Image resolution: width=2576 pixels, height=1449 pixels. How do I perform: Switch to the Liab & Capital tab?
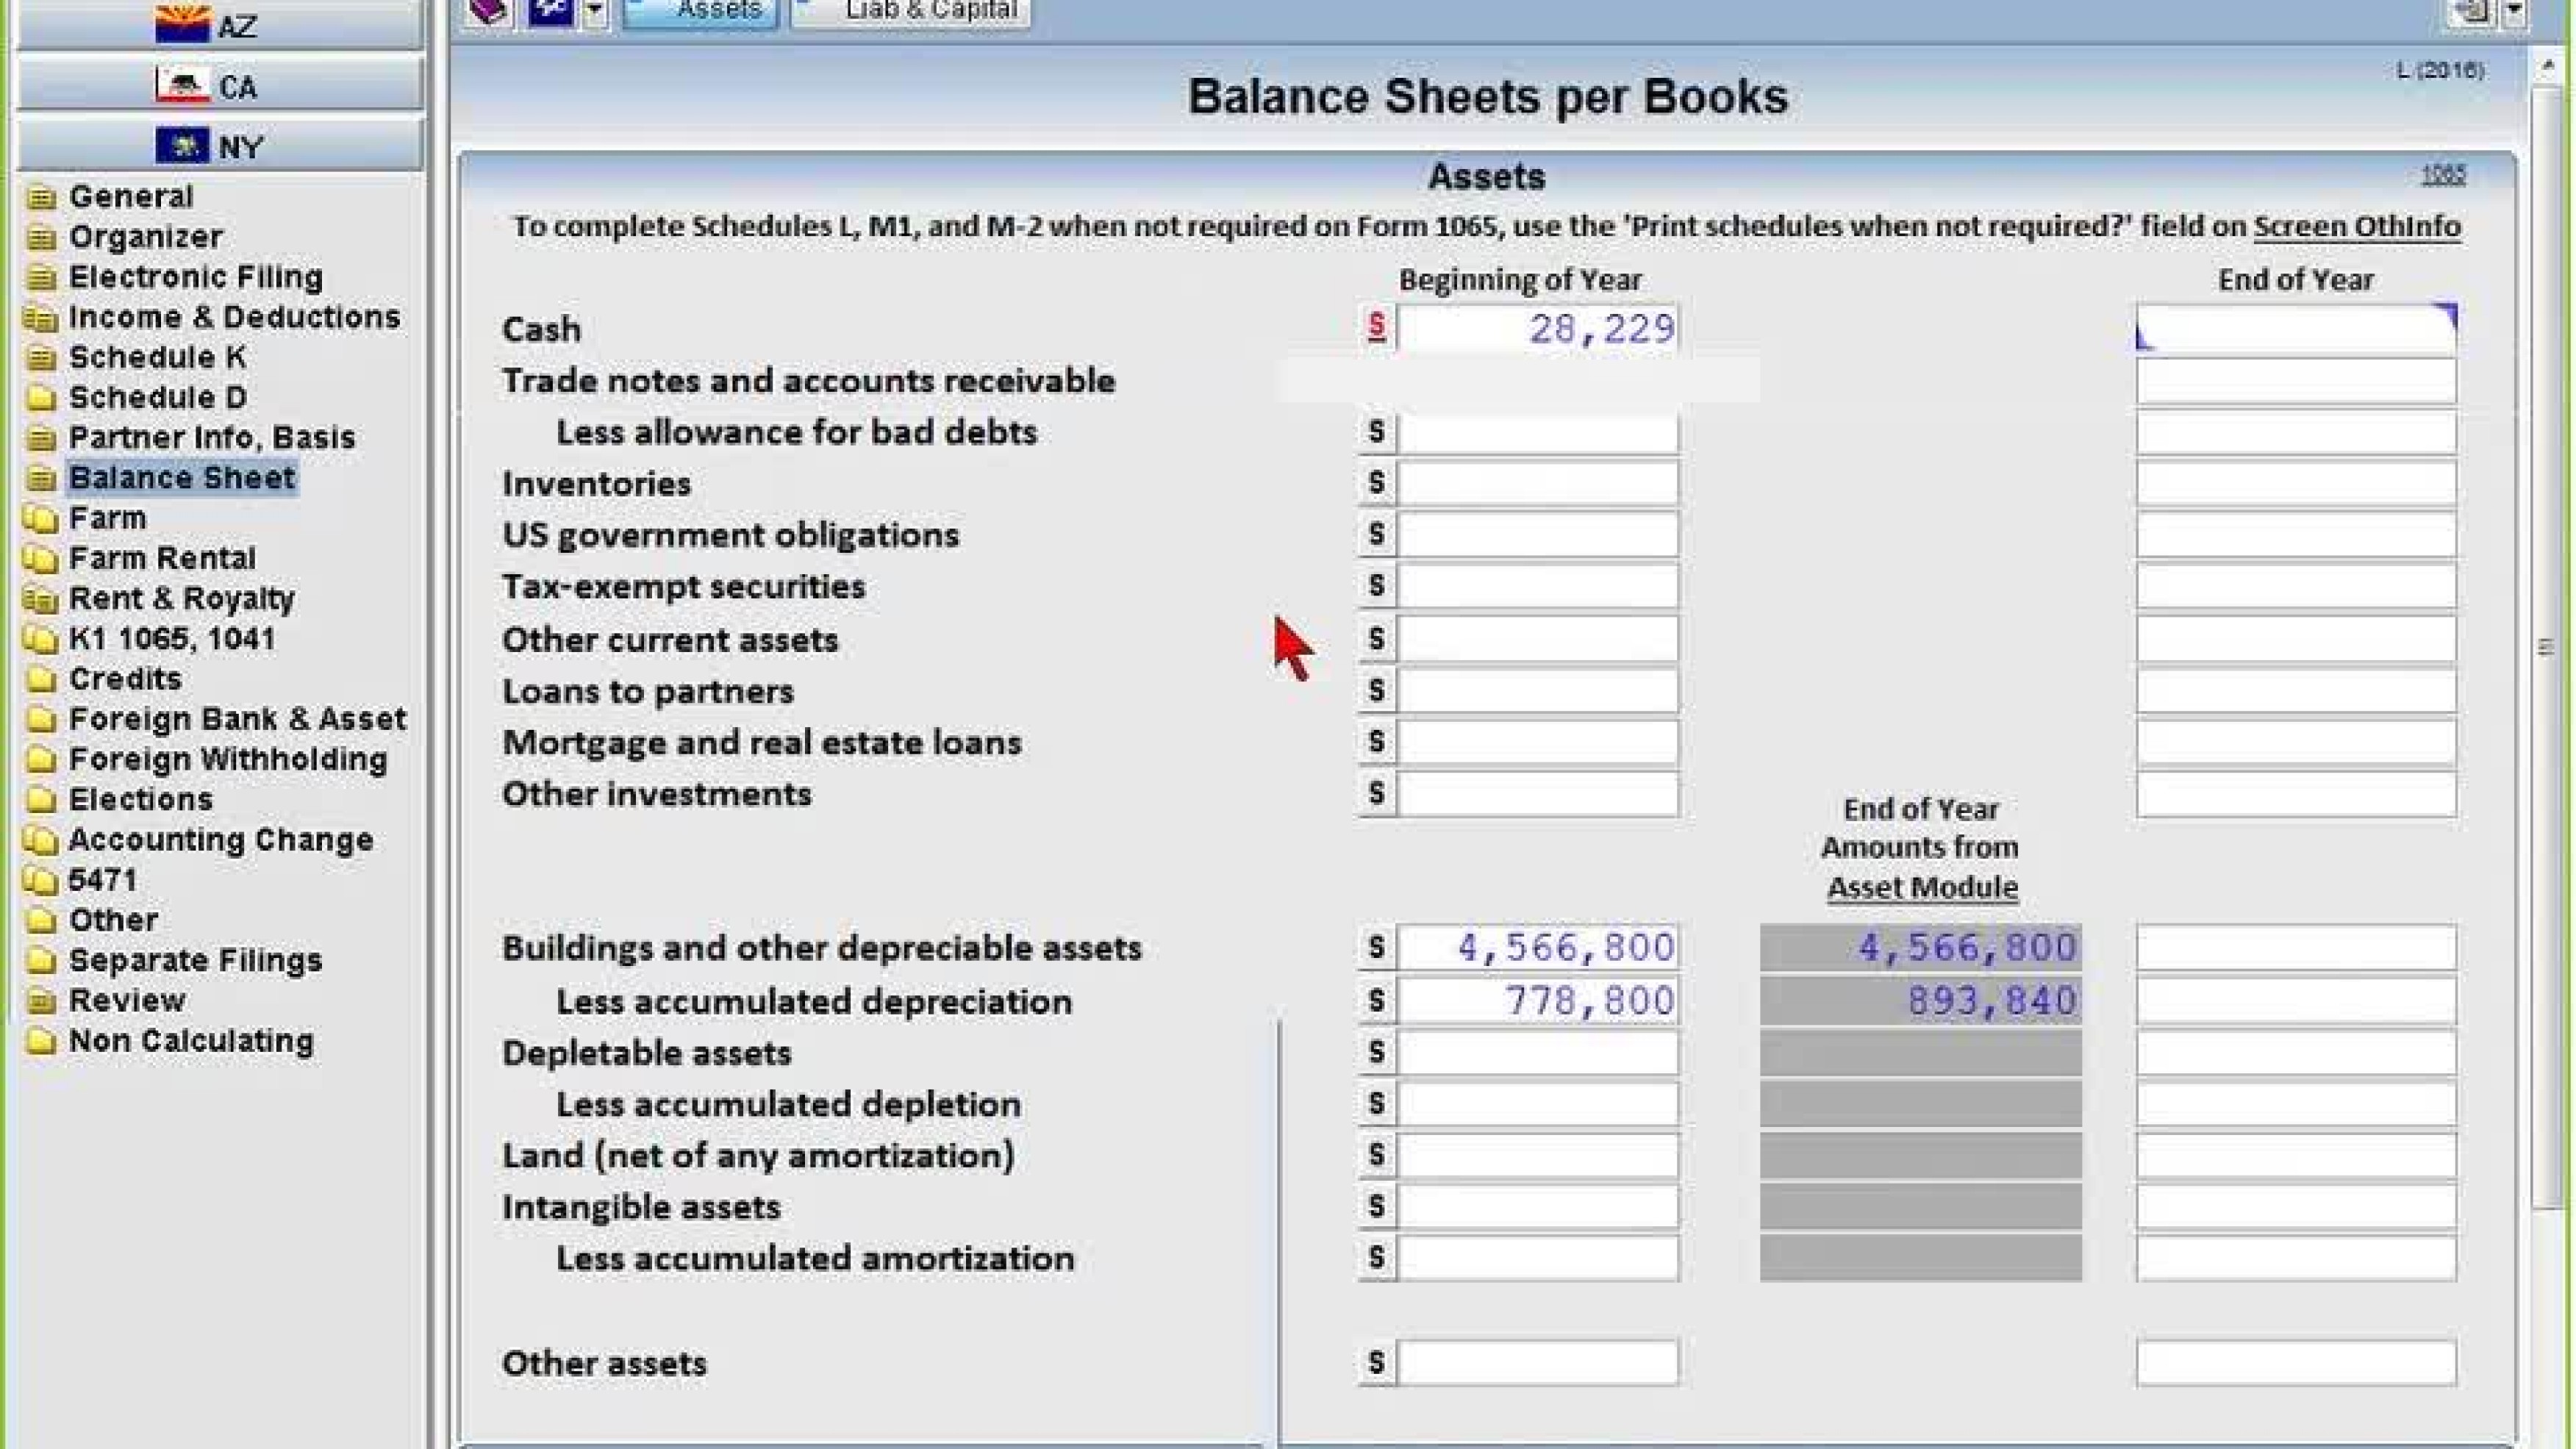[911, 12]
